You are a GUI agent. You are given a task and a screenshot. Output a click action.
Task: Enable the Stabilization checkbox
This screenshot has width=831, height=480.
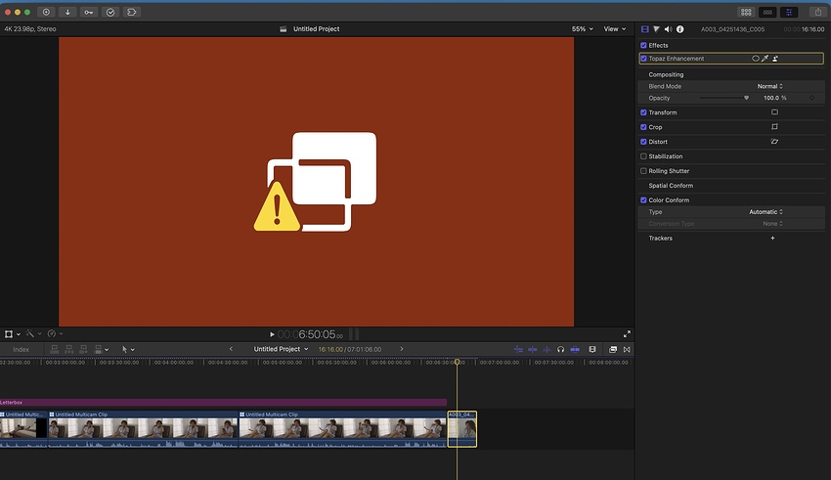643,156
